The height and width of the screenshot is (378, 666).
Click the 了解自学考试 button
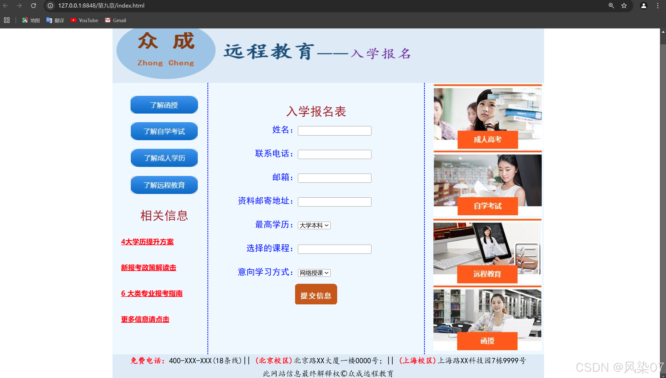tap(164, 131)
